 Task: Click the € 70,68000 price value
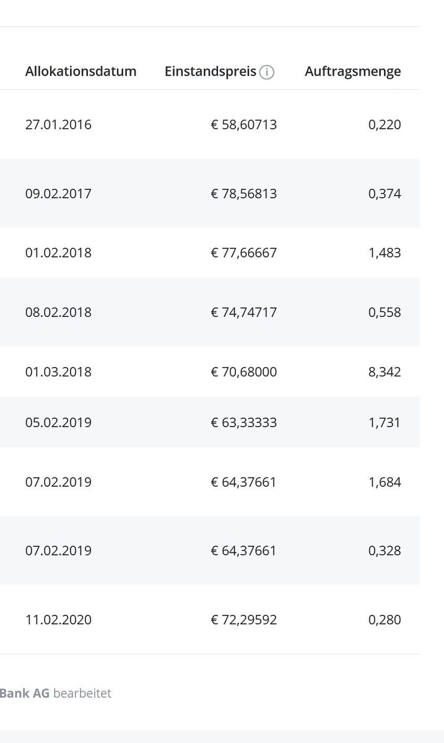[243, 371]
